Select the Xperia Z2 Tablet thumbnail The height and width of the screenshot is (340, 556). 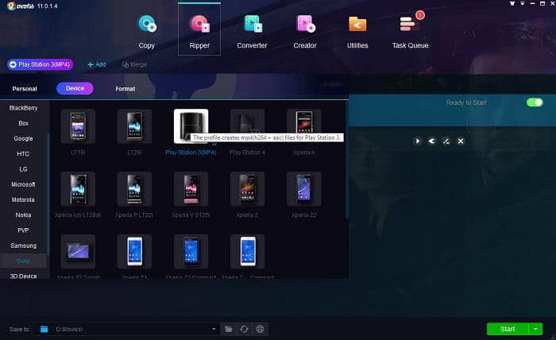(78, 251)
